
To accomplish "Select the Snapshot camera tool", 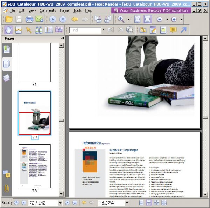I will coord(59,30).
